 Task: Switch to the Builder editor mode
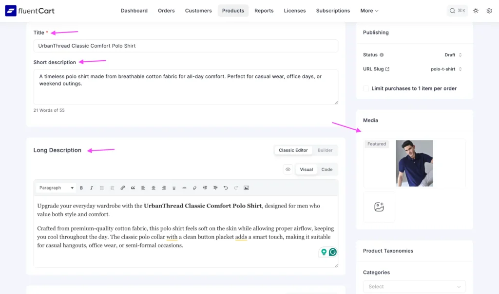tap(325, 150)
